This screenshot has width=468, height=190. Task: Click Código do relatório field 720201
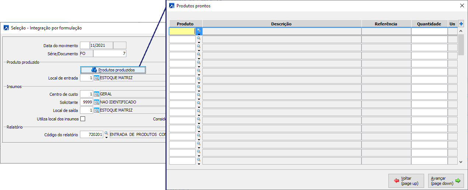[x=92, y=135]
